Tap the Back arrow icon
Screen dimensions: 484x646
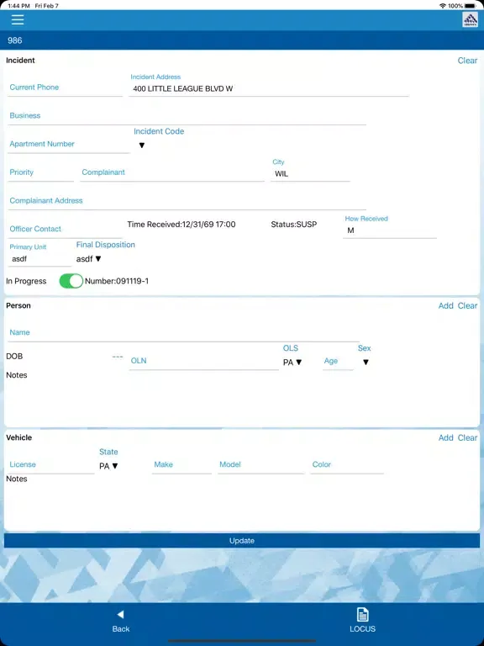121,614
